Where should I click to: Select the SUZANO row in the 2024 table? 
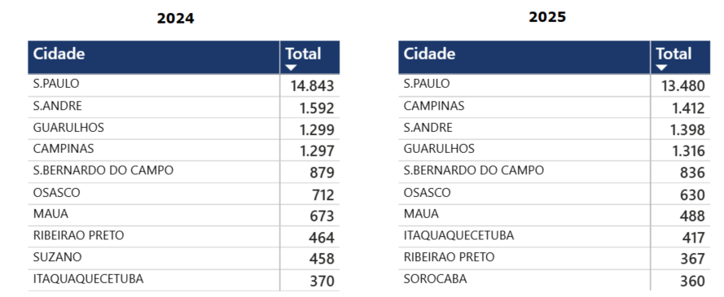[184, 258]
